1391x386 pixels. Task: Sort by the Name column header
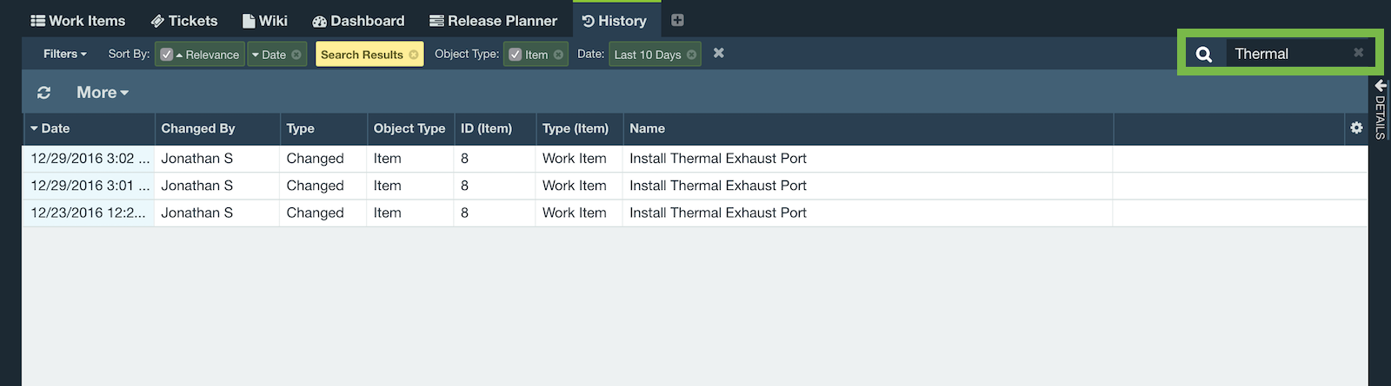[868, 128]
